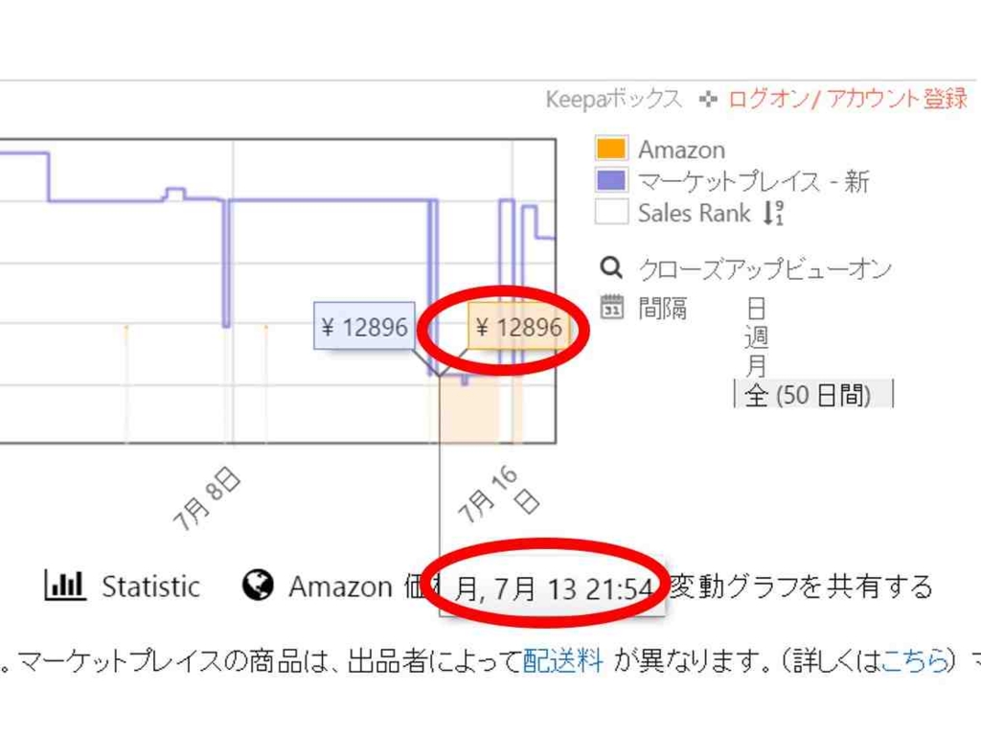Click 変動グラフを共有する share graph

click(x=801, y=587)
